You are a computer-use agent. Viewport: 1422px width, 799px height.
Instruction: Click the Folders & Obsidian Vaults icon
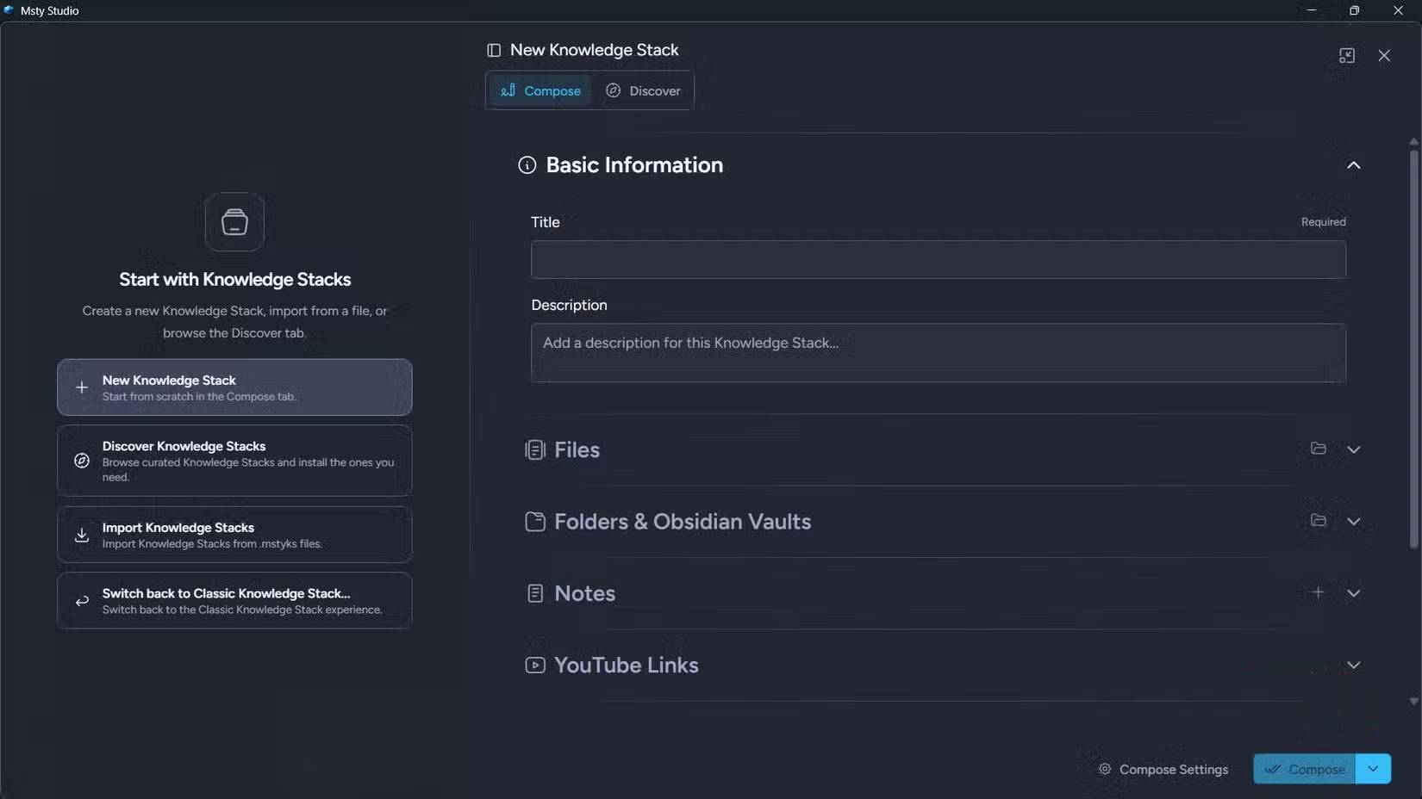(x=535, y=522)
